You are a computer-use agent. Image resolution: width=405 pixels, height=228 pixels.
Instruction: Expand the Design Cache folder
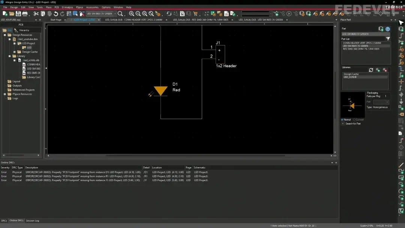15,52
